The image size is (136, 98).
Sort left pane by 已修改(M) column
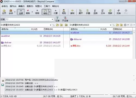pos(53,29)
